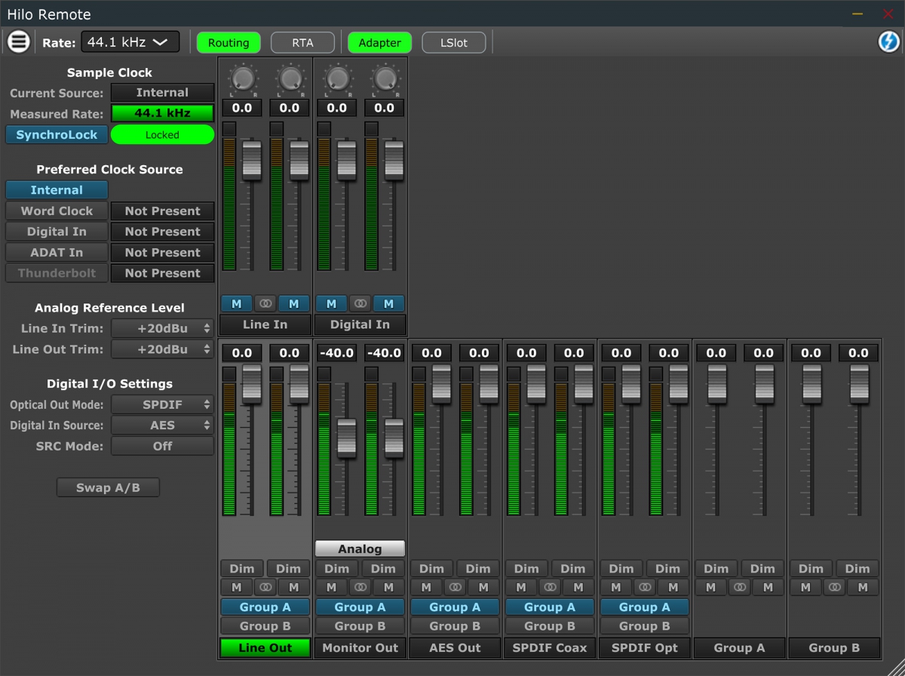Link the Line Out stereo channels
This screenshot has width=905, height=676.
(265, 587)
